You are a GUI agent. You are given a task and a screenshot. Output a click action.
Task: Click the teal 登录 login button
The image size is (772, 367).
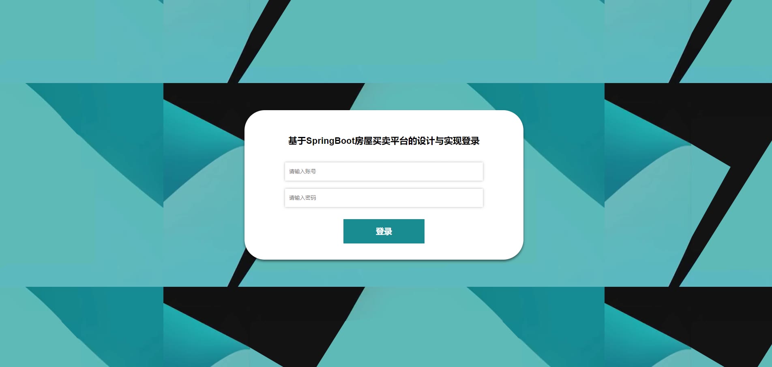(384, 231)
